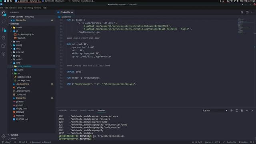256x144 pixels.
Task: Add a new terminal with plus icon
Action: (x=232, y=110)
